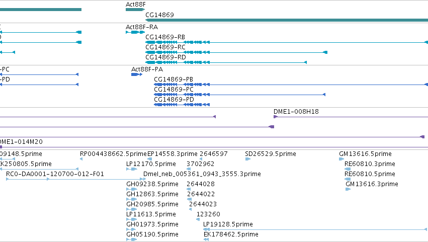Select the CG14869-PC protein label

coord(174,90)
